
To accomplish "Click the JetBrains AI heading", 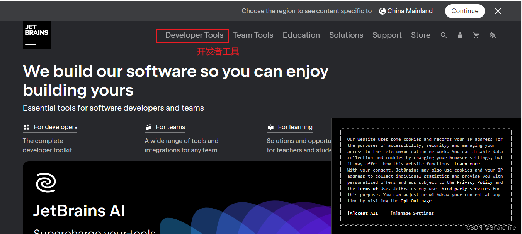I will click(x=79, y=210).
